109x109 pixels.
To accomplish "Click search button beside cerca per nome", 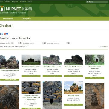I will point(44,43).
